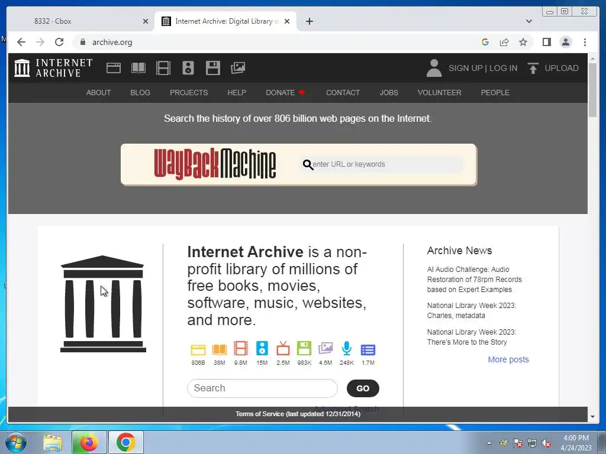Focus the Archive Search input field
Viewport: 606px width, 454px height.
point(262,388)
